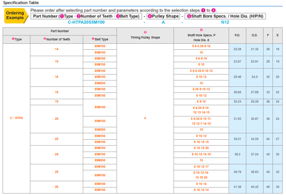Image resolution: width=286 pixels, height=195 pixels.
Task: Select S5M150 belt type for 26 teeth
Action: pos(100,190)
